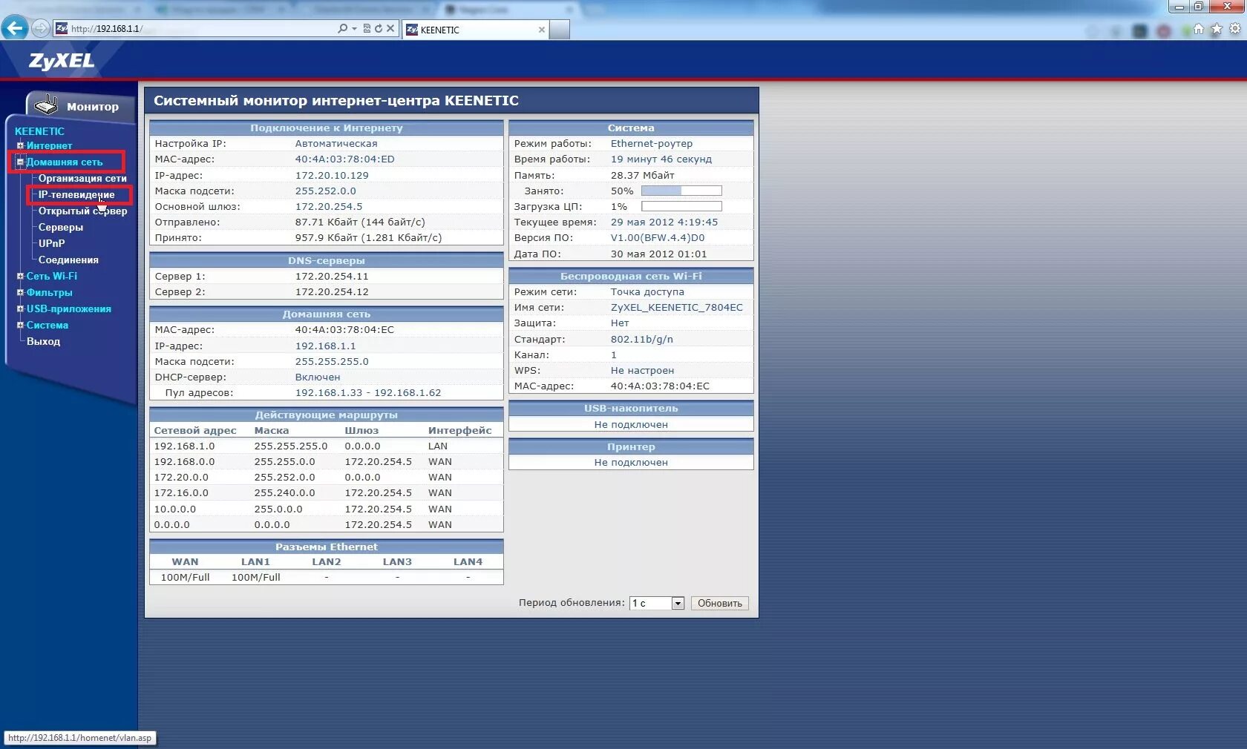Click the browser forward arrow button
The width and height of the screenshot is (1247, 749).
point(41,29)
